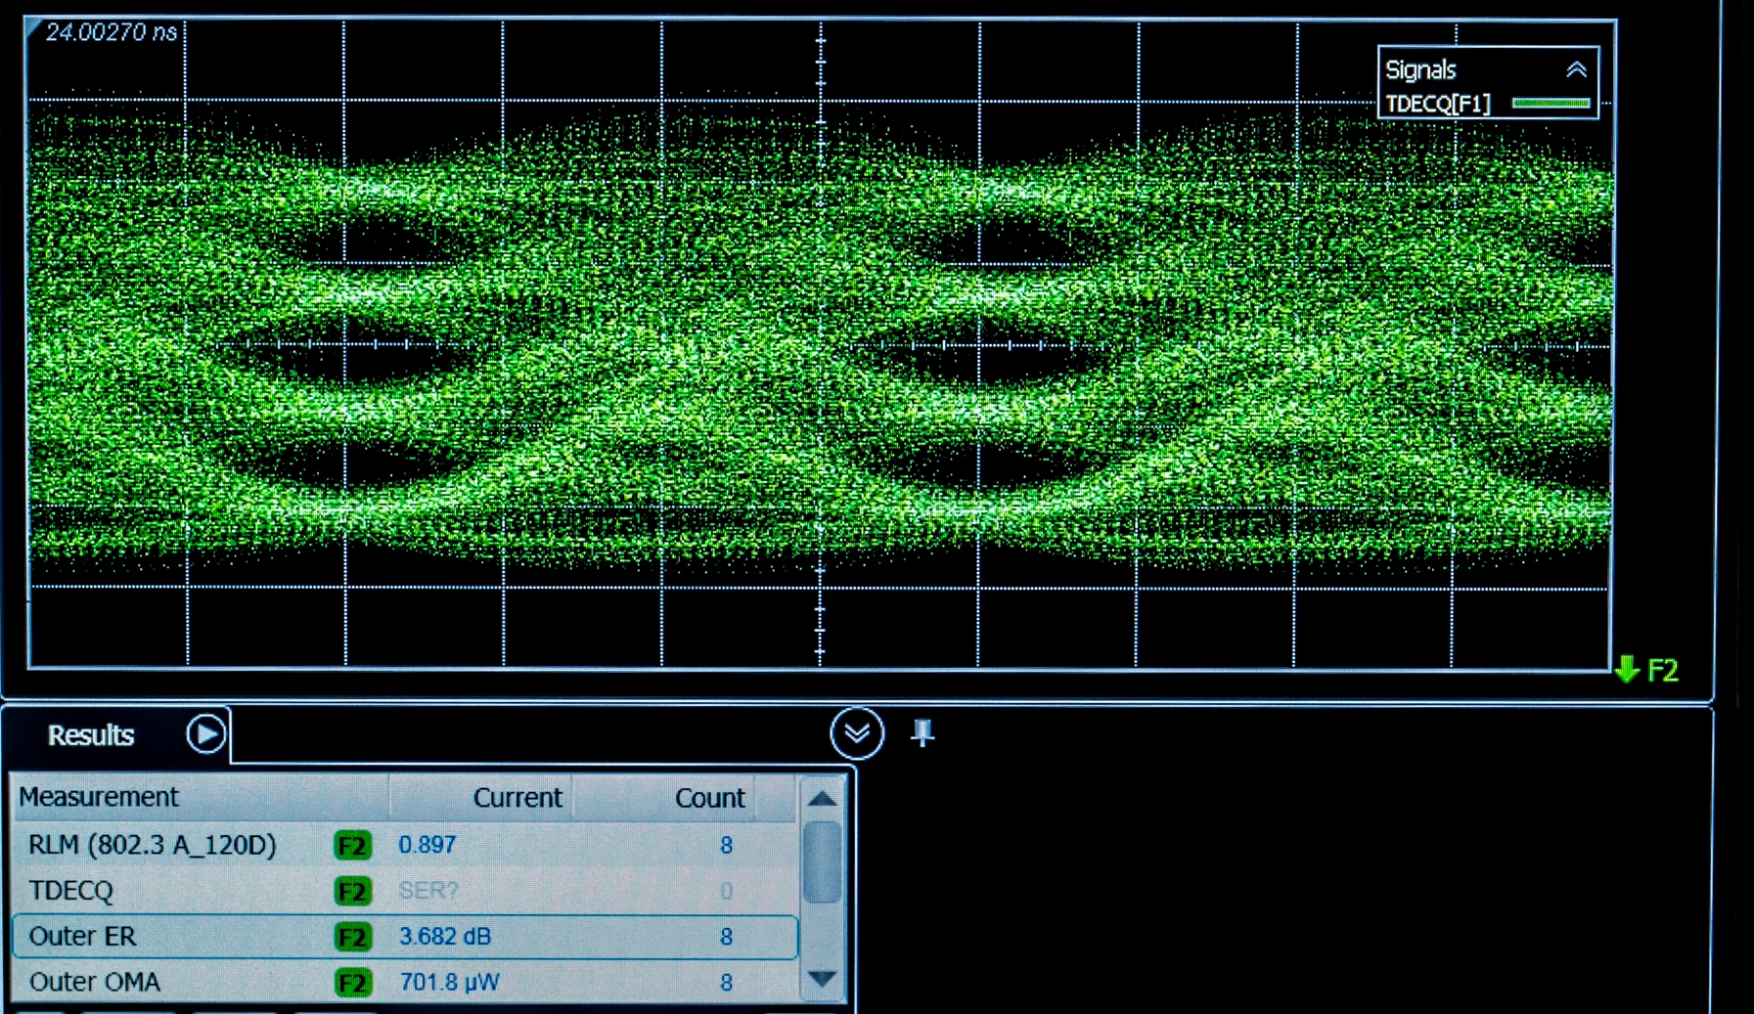Switch to the Results tab
Viewport: 1754px width, 1014px height.
[90, 735]
